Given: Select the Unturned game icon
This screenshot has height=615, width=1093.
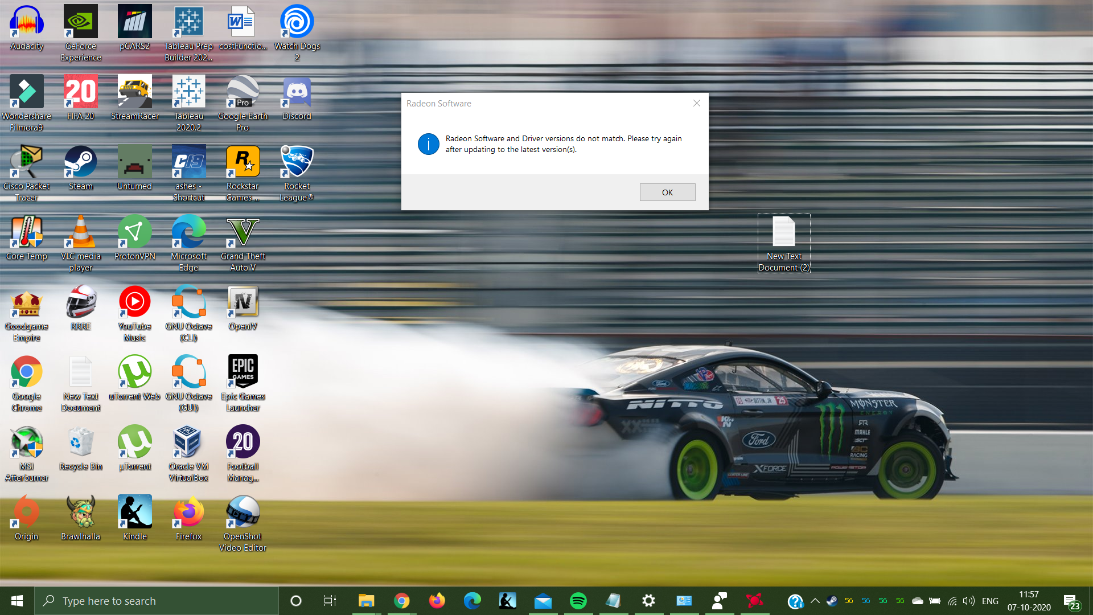Looking at the screenshot, I should (135, 167).
